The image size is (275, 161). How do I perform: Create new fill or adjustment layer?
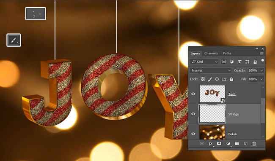click(228, 144)
